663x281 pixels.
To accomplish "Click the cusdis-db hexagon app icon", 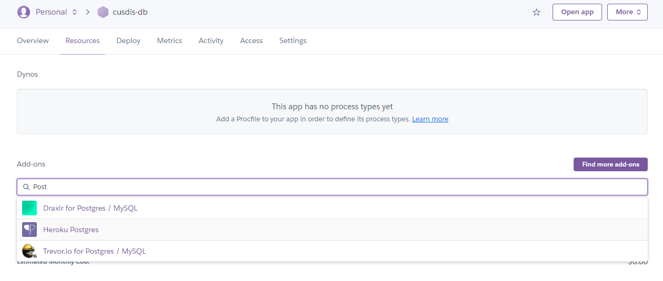I will coord(103,12).
